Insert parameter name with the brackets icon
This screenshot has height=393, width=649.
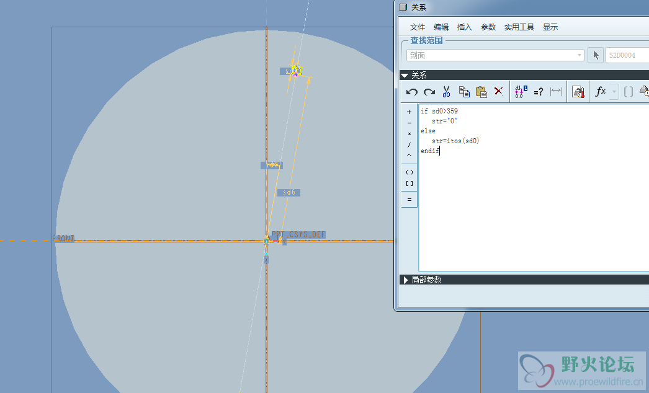point(629,91)
